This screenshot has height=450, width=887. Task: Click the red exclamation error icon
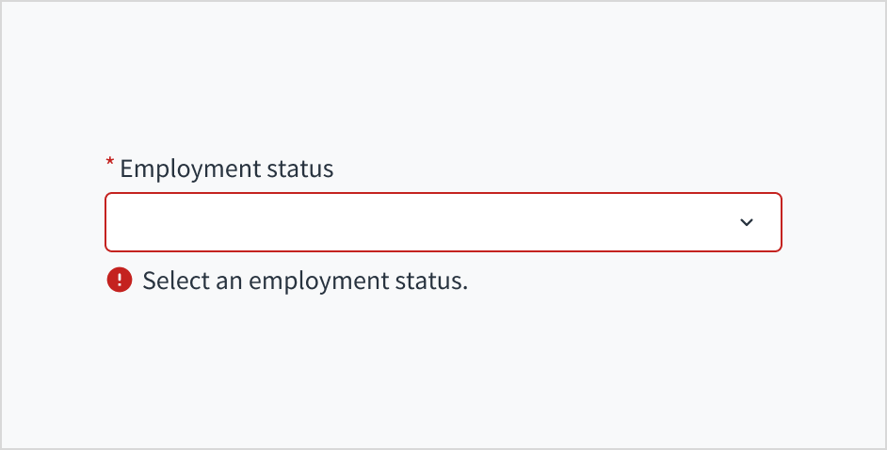120,281
